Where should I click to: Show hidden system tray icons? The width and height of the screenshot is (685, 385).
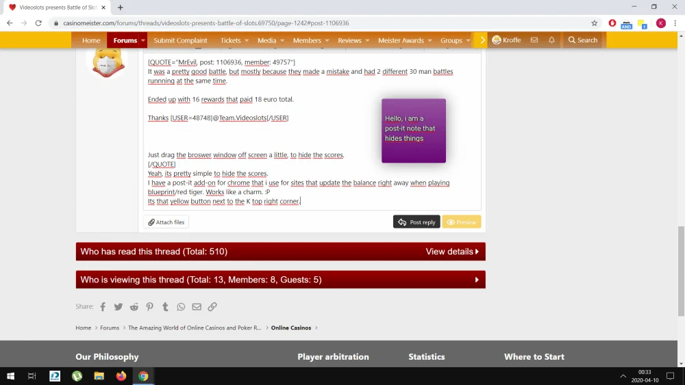click(623, 376)
